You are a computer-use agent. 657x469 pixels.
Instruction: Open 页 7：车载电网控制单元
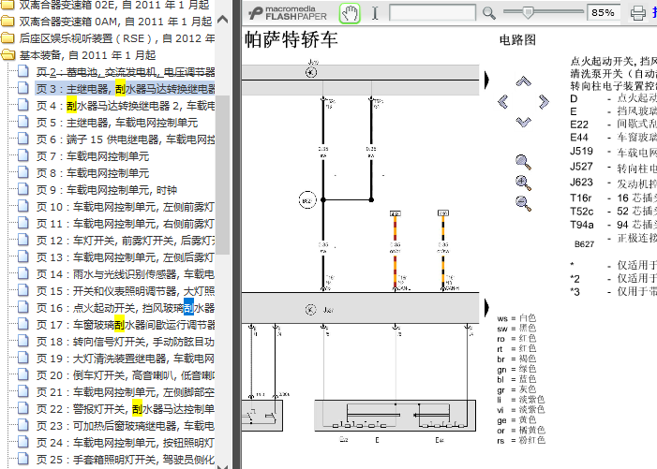(93, 156)
